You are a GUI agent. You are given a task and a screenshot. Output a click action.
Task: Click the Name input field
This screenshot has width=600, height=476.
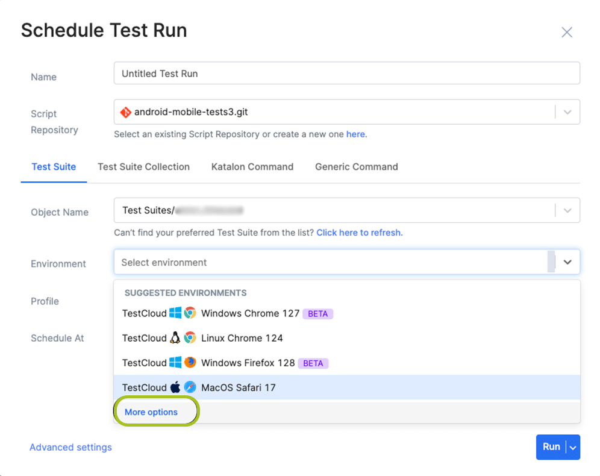pyautogui.click(x=346, y=74)
